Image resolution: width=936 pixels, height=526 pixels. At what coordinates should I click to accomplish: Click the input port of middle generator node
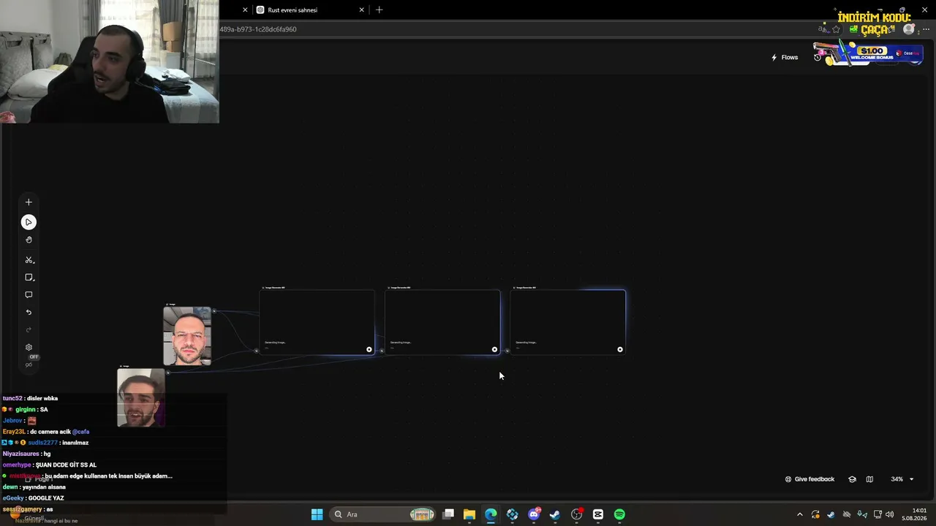point(382,351)
